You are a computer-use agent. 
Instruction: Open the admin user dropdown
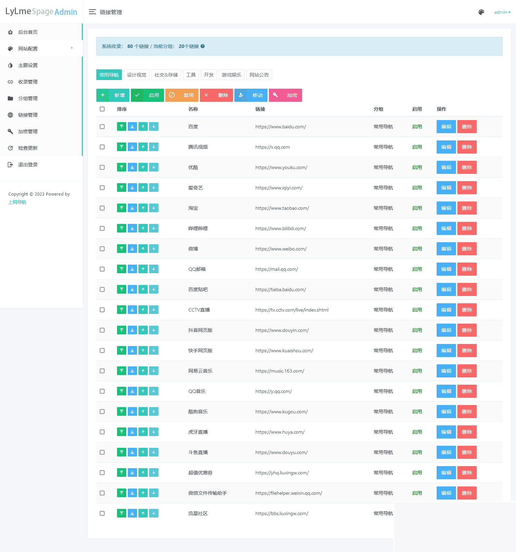click(x=502, y=12)
